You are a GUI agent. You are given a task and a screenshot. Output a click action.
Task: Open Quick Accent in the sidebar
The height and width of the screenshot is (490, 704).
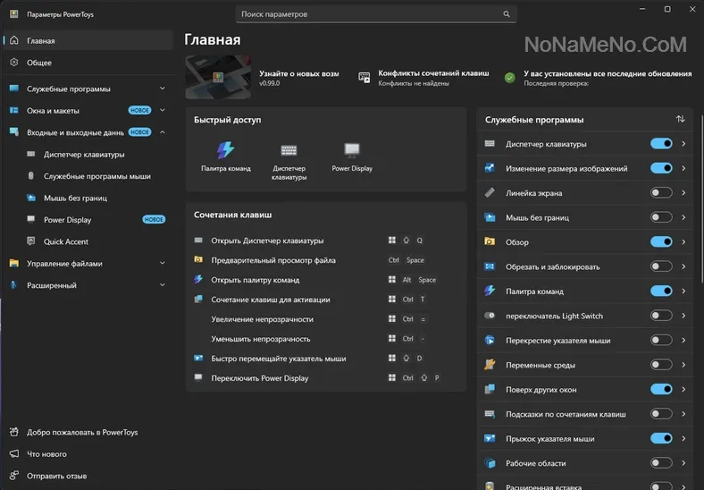pyautogui.click(x=66, y=241)
